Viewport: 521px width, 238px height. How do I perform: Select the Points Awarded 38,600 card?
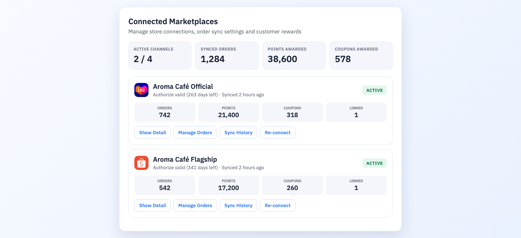294,56
